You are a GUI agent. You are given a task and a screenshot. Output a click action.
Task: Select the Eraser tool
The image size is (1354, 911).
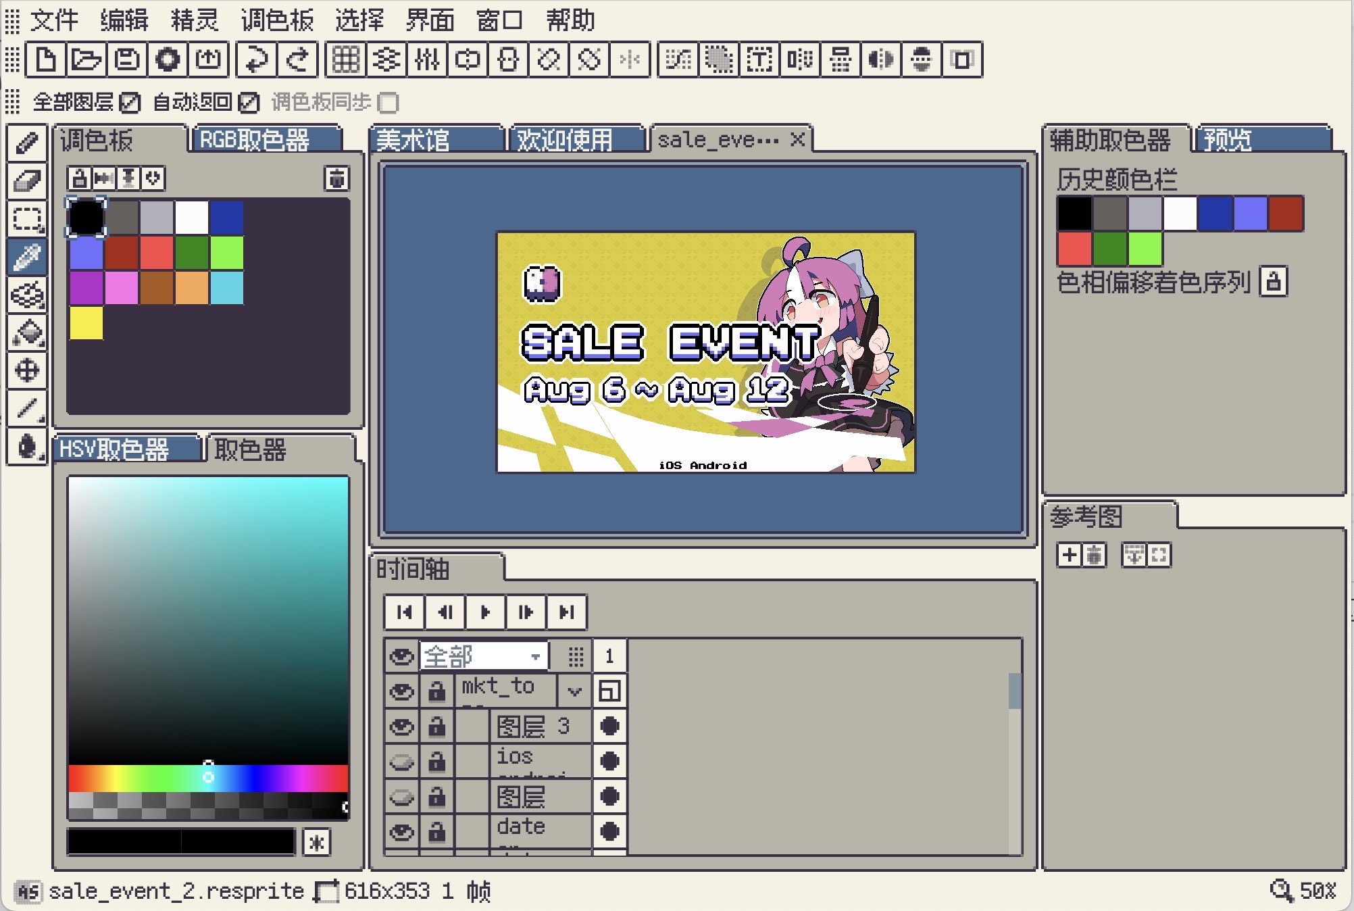[x=27, y=181]
